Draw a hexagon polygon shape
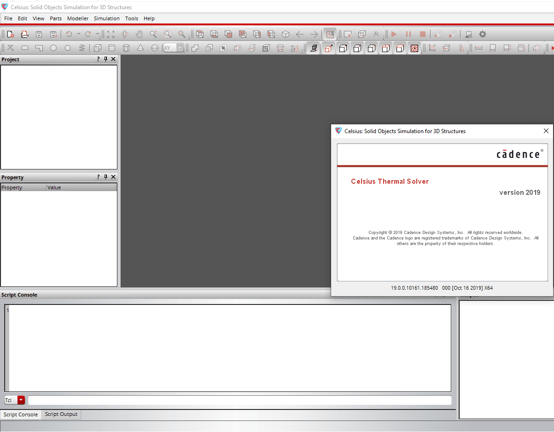Screen dimensions: 554x432 [x=68, y=48]
